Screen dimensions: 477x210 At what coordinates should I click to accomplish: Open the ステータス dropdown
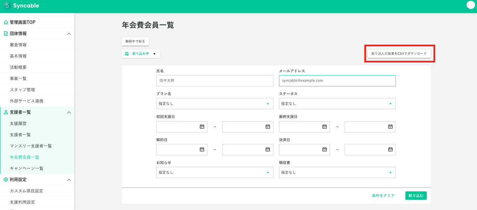(x=337, y=104)
